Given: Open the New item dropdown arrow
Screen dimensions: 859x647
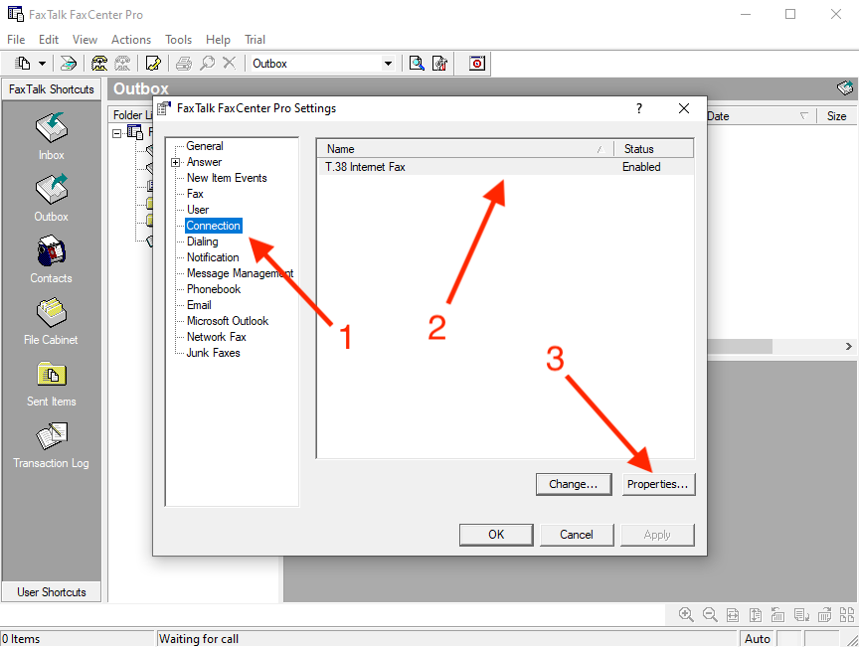Looking at the screenshot, I should 42,64.
